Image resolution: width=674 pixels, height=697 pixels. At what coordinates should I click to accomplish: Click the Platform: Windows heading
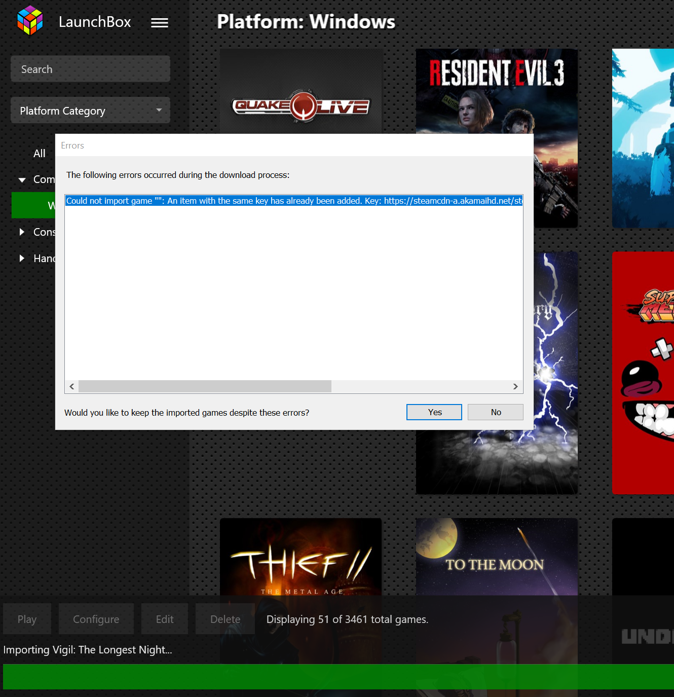pyautogui.click(x=306, y=22)
